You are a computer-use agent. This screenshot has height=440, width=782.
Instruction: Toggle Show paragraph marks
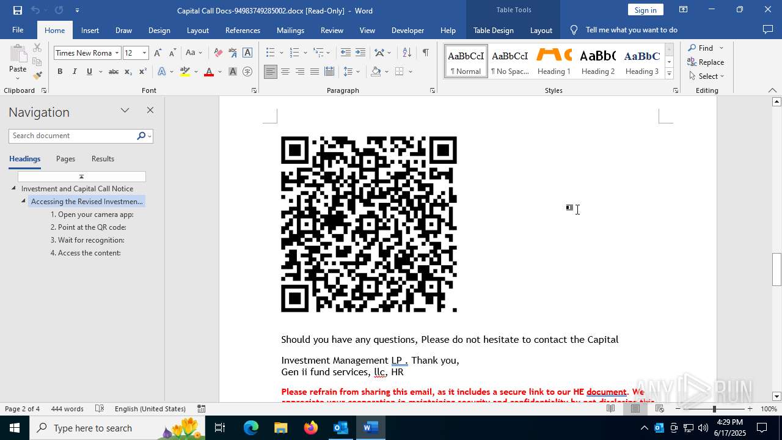click(x=425, y=53)
